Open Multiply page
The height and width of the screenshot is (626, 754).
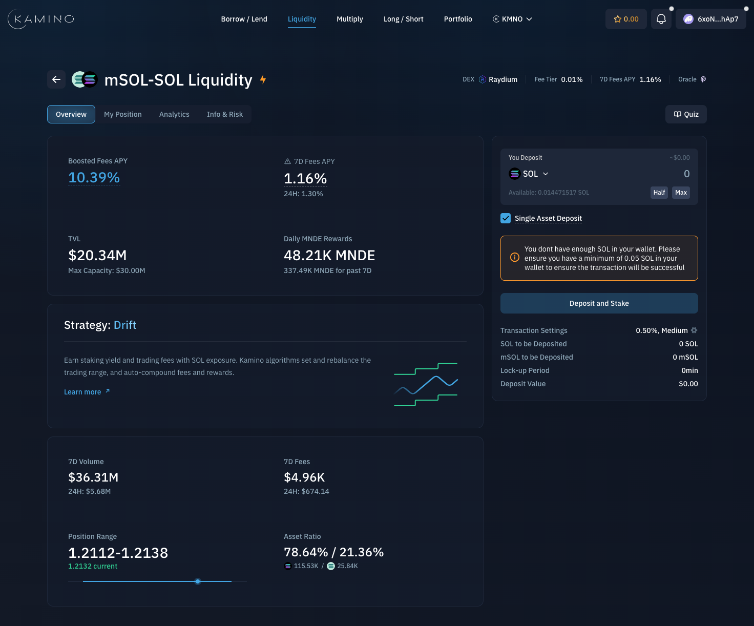click(x=350, y=19)
